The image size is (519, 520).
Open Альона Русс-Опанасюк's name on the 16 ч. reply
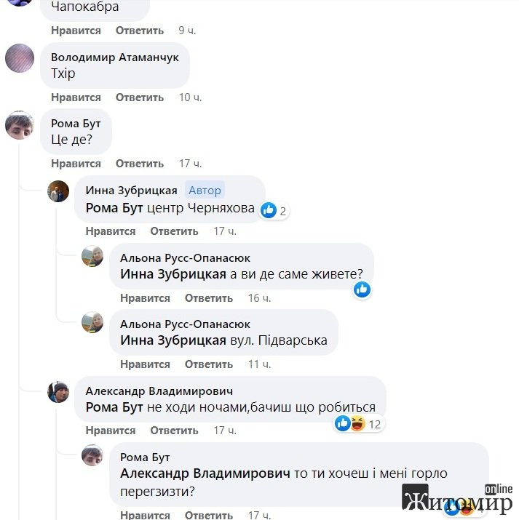(185, 258)
